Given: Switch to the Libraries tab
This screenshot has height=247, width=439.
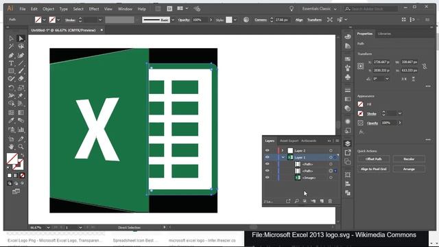Looking at the screenshot, I should click(x=384, y=34).
